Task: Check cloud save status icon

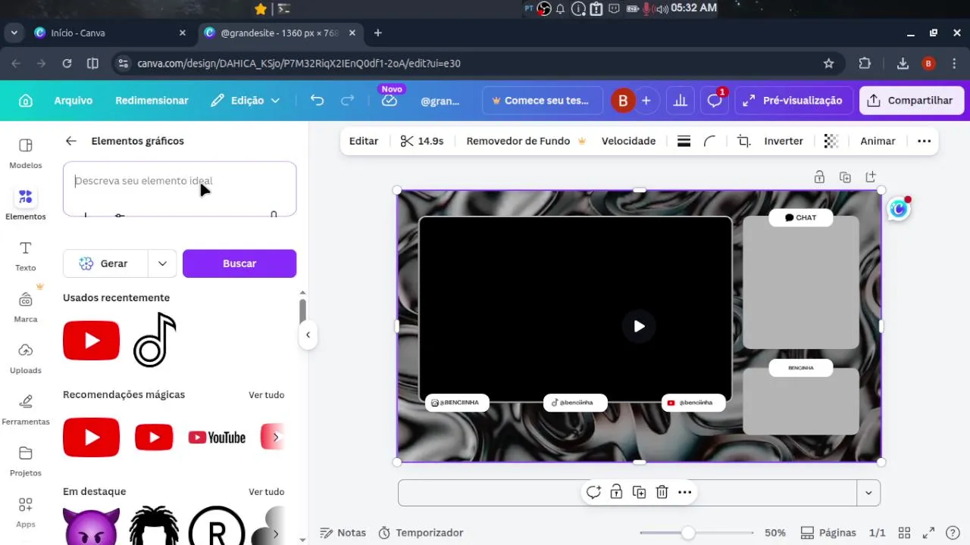Action: tap(390, 101)
